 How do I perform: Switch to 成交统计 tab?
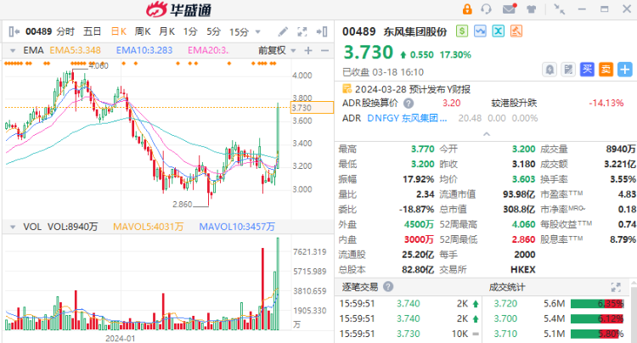tap(506, 287)
